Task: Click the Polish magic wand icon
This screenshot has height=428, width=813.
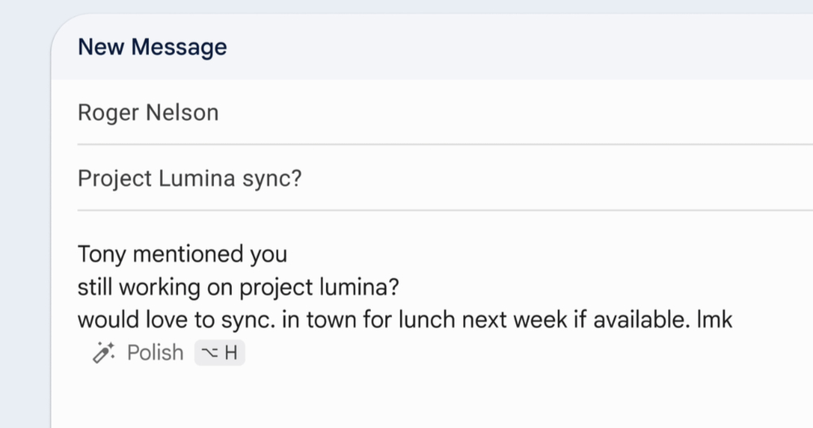Action: tap(104, 352)
